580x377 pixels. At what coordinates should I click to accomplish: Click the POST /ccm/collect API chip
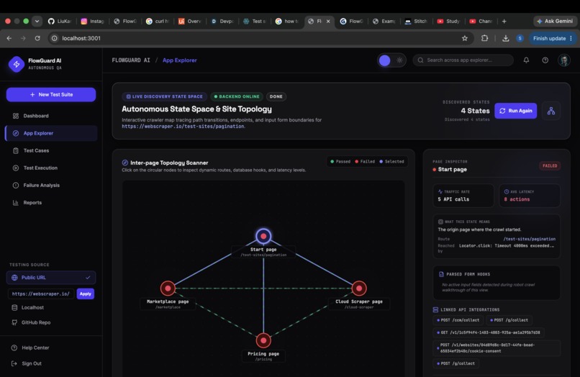pos(458,320)
